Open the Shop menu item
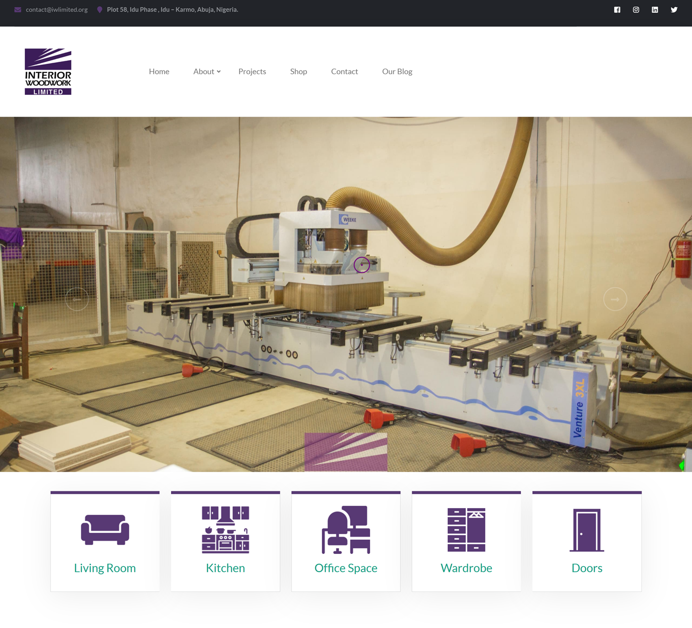 click(x=299, y=72)
